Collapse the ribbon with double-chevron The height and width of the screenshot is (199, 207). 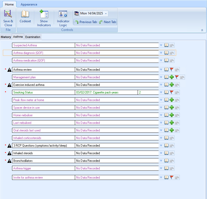point(202,30)
